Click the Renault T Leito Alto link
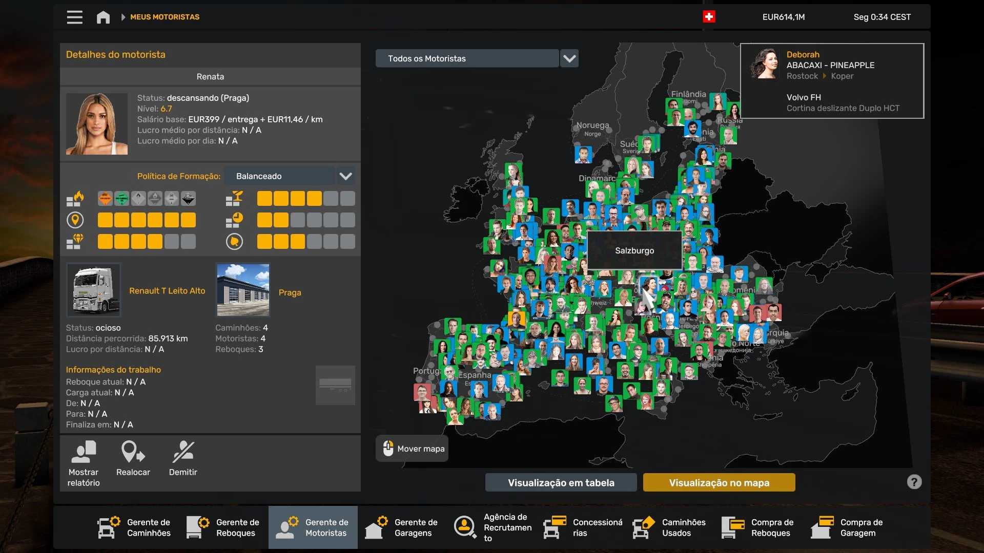 167,290
